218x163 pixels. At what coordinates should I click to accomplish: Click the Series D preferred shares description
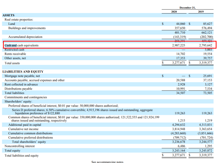(x=82, y=111)
